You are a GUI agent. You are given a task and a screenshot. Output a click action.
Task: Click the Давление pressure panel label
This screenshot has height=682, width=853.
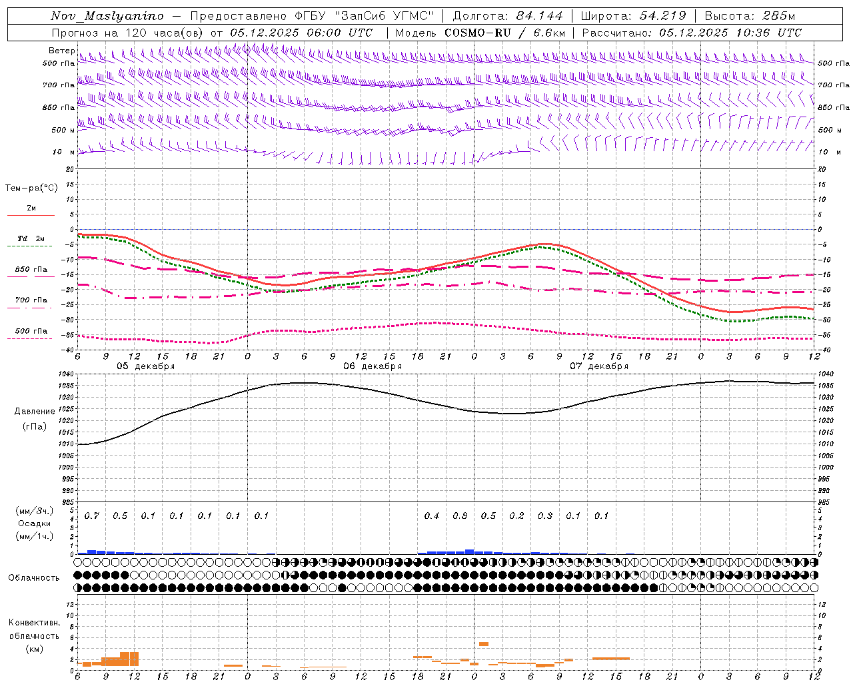[34, 412]
